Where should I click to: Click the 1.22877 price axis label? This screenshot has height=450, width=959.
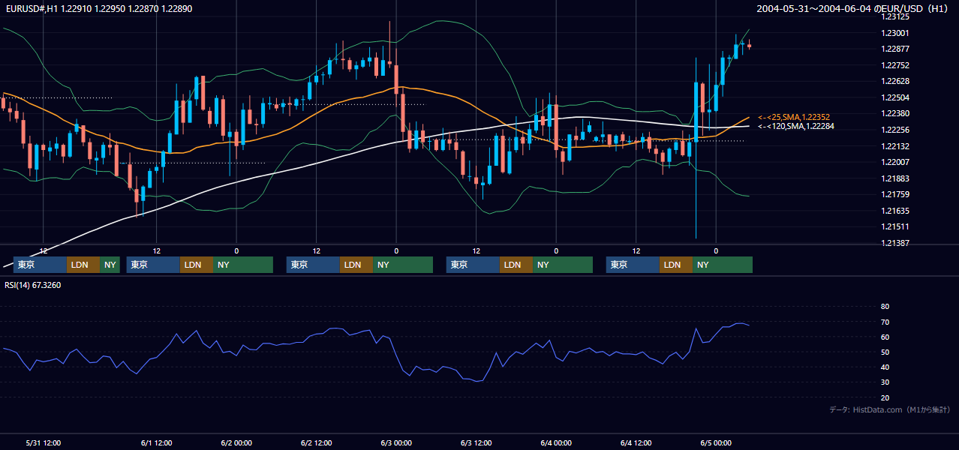[x=895, y=49]
